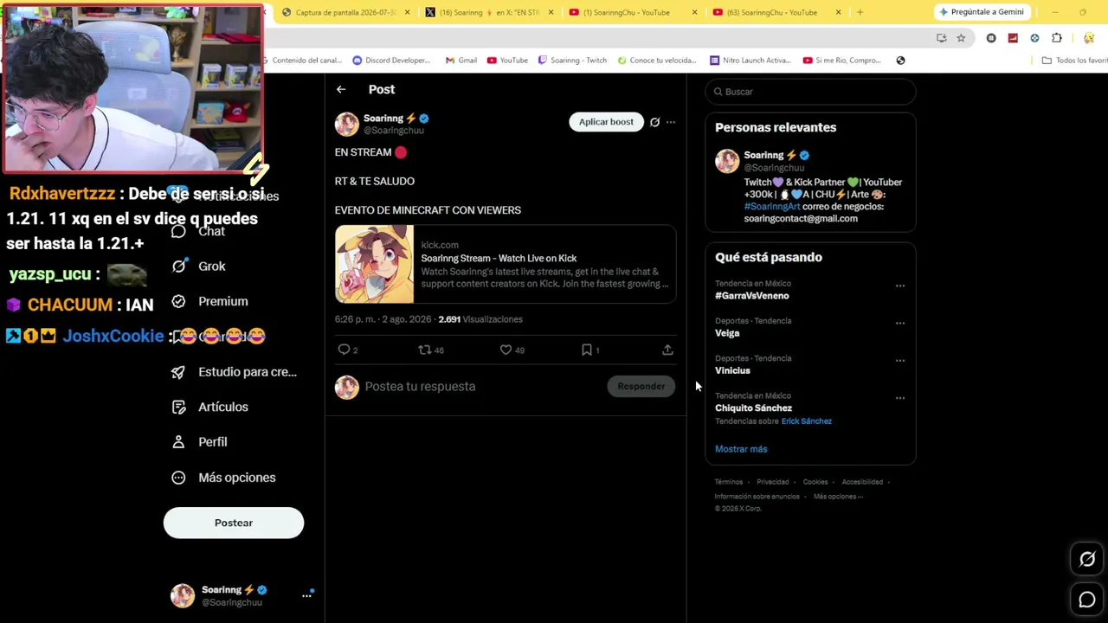
Task: Open the floating Grok button at bottom right
Action: point(1087,560)
